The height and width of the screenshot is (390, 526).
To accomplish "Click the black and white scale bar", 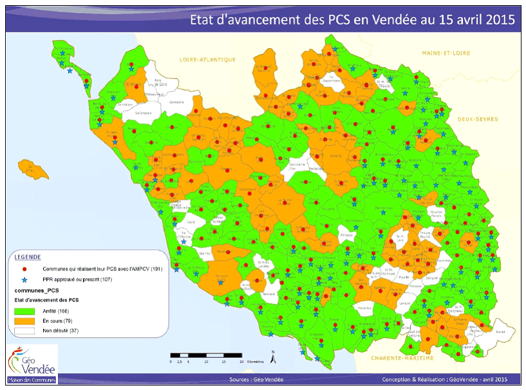I will 205,355.
